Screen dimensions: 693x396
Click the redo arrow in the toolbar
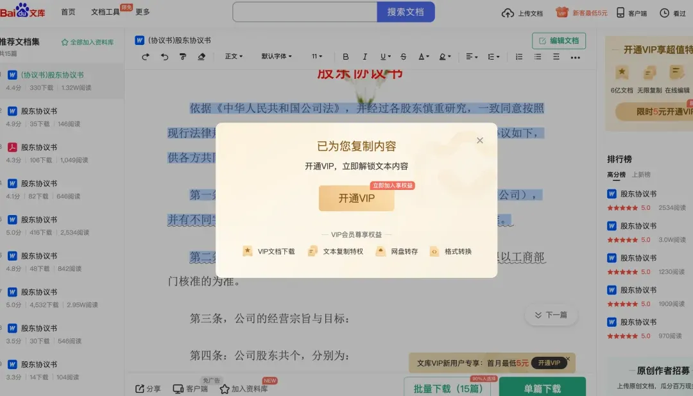[x=146, y=56]
